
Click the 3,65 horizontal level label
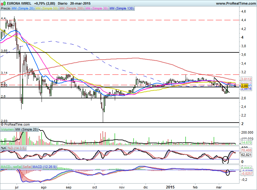[4, 51]
